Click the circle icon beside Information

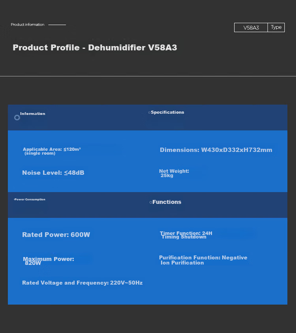(x=17, y=117)
